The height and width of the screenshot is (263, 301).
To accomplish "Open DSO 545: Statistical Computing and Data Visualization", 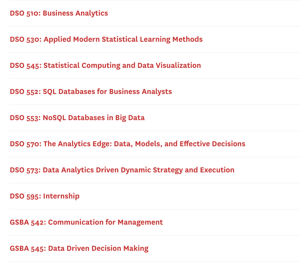I will coord(106,65).
